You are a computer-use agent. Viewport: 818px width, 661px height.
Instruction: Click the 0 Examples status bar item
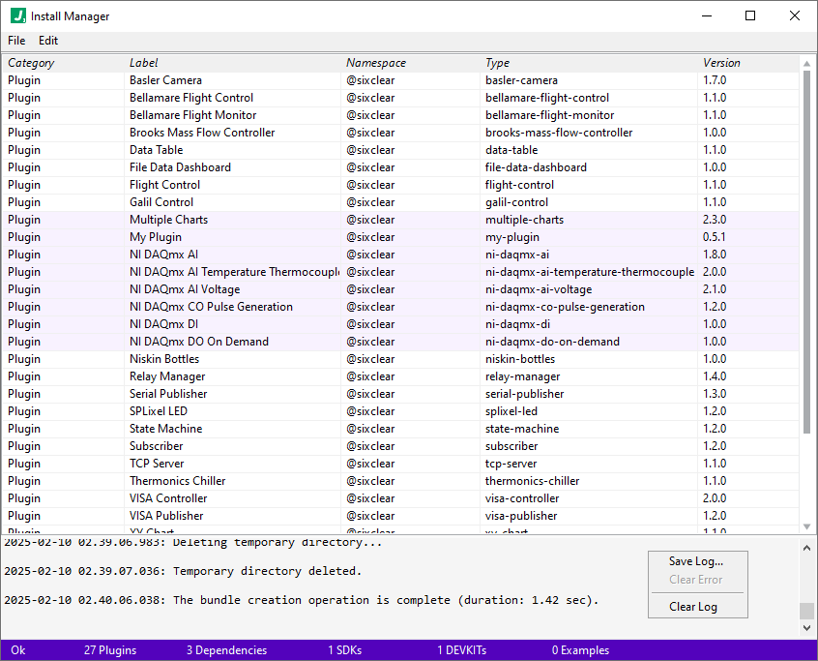coord(580,650)
